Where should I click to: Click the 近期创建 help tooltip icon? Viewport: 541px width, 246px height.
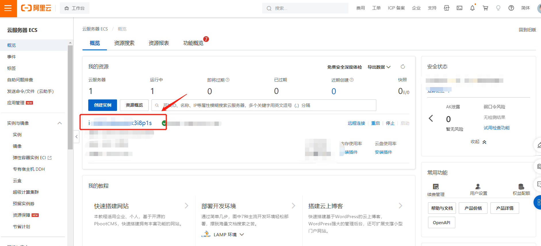pos(352,80)
